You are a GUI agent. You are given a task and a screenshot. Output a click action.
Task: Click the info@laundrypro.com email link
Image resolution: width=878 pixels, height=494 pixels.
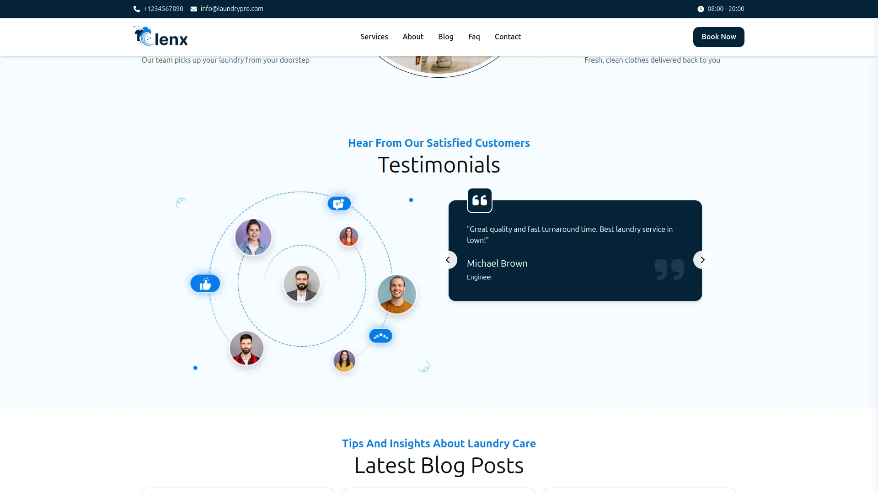232,9
